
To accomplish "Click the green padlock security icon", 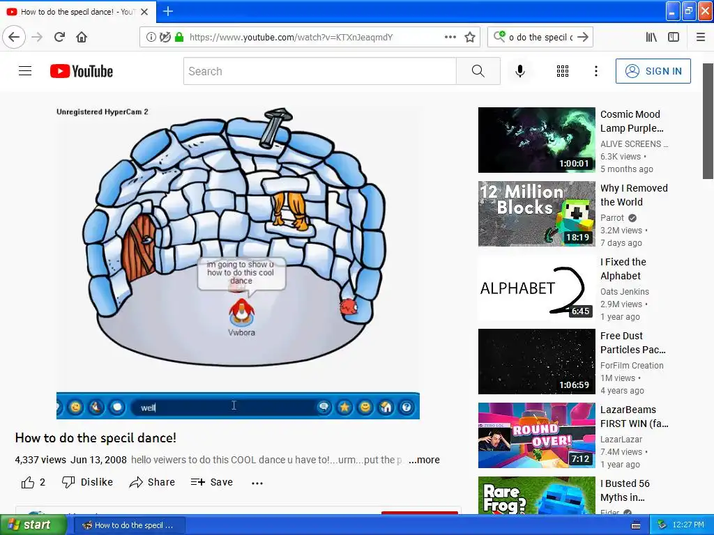I will [x=179, y=38].
